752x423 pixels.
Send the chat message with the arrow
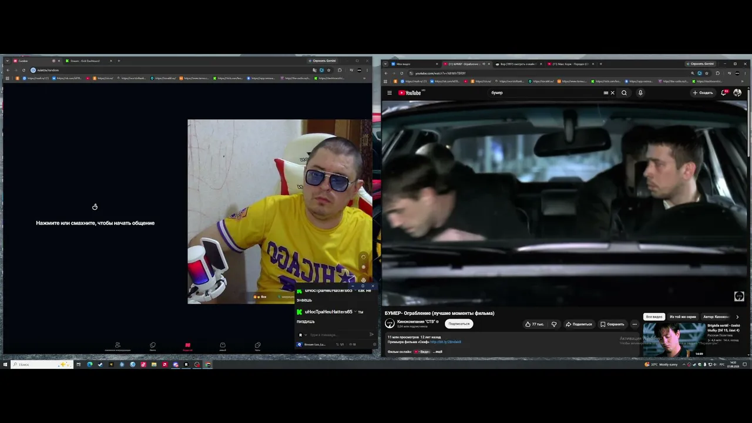tap(371, 335)
